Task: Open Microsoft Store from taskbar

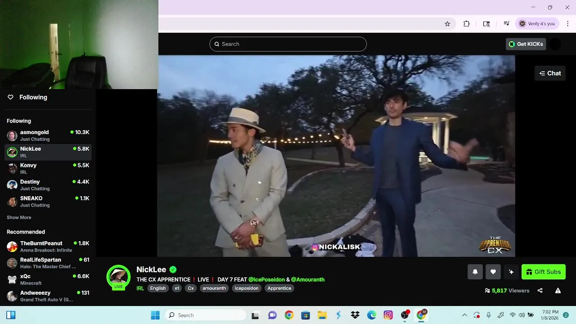Action: (306, 315)
